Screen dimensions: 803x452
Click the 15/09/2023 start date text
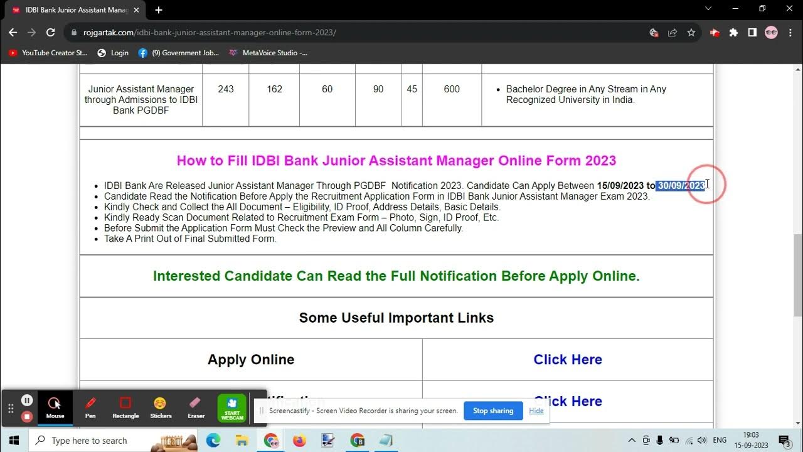(620, 185)
